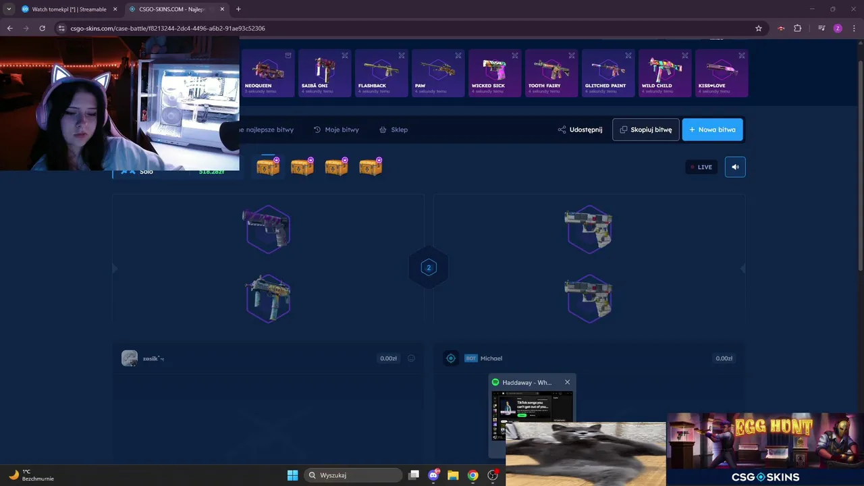The width and height of the screenshot is (864, 486).
Task: Click the top pistol skin in Michael's column
Action: pos(589,229)
